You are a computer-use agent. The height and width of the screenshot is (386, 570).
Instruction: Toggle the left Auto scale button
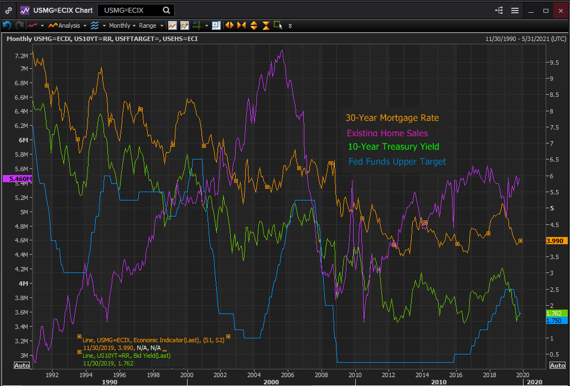22,366
